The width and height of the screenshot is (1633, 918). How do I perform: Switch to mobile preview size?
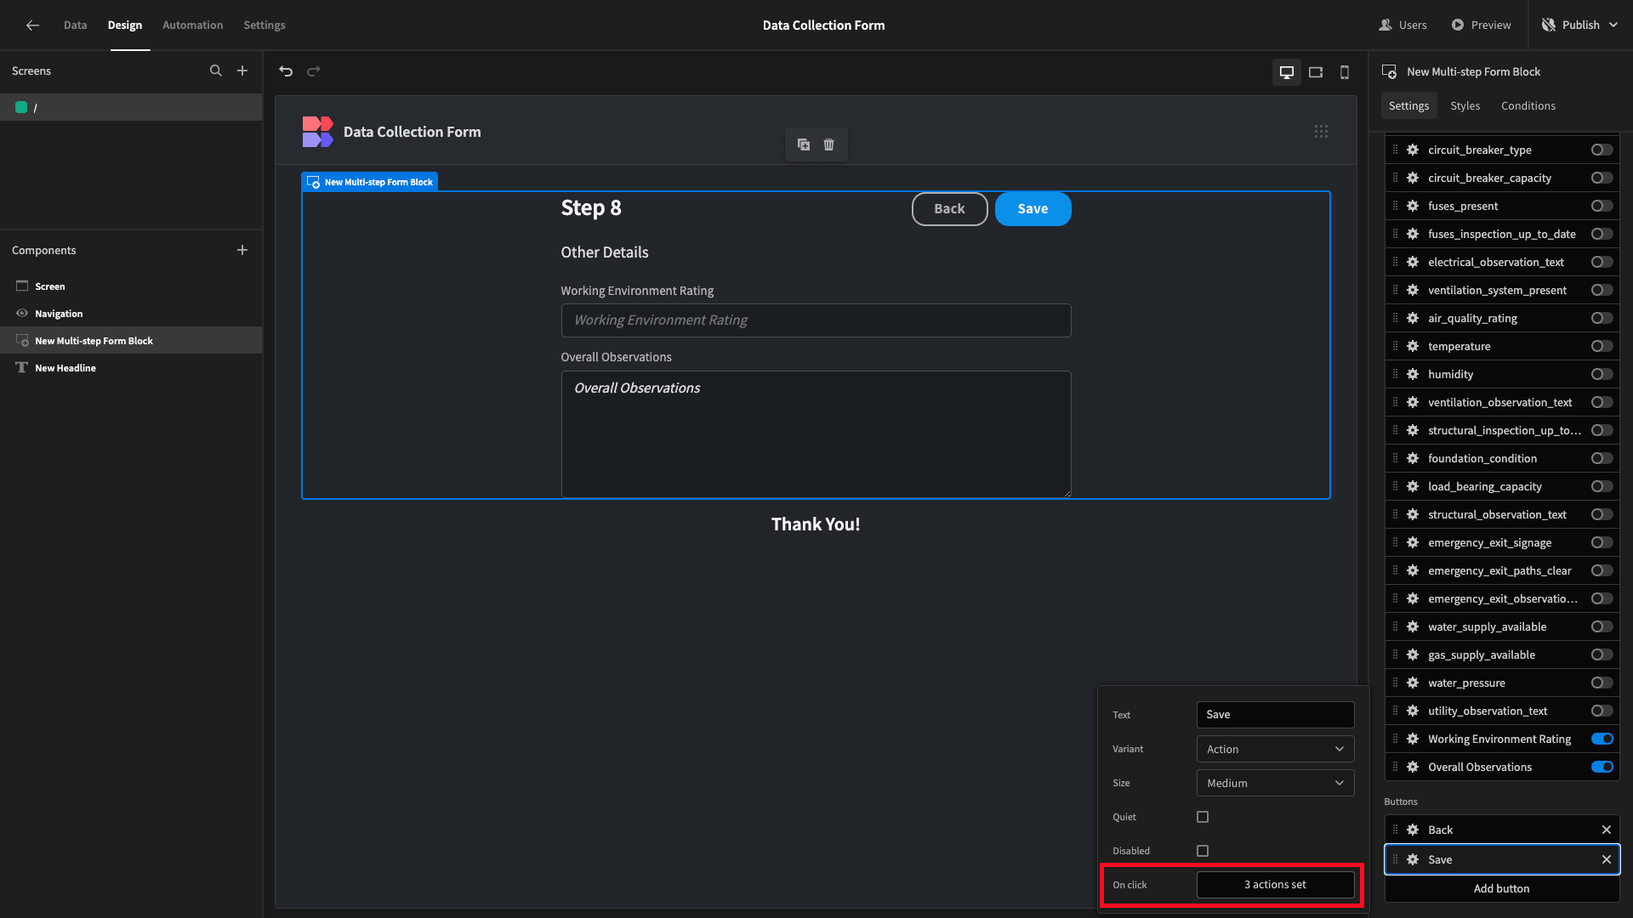click(x=1345, y=72)
